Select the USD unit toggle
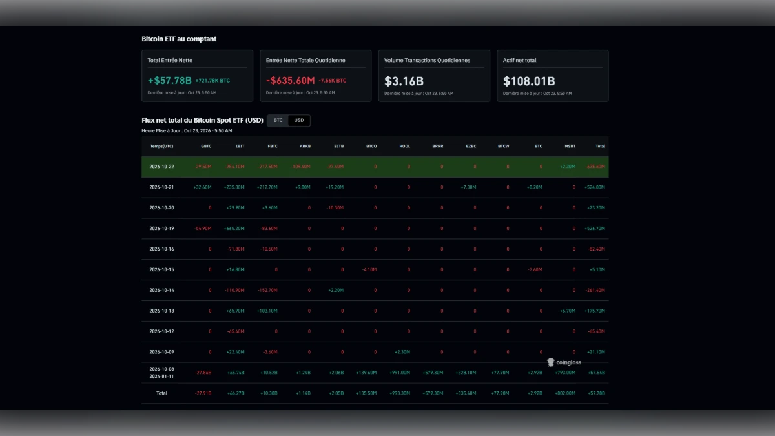775x436 pixels. [299, 120]
